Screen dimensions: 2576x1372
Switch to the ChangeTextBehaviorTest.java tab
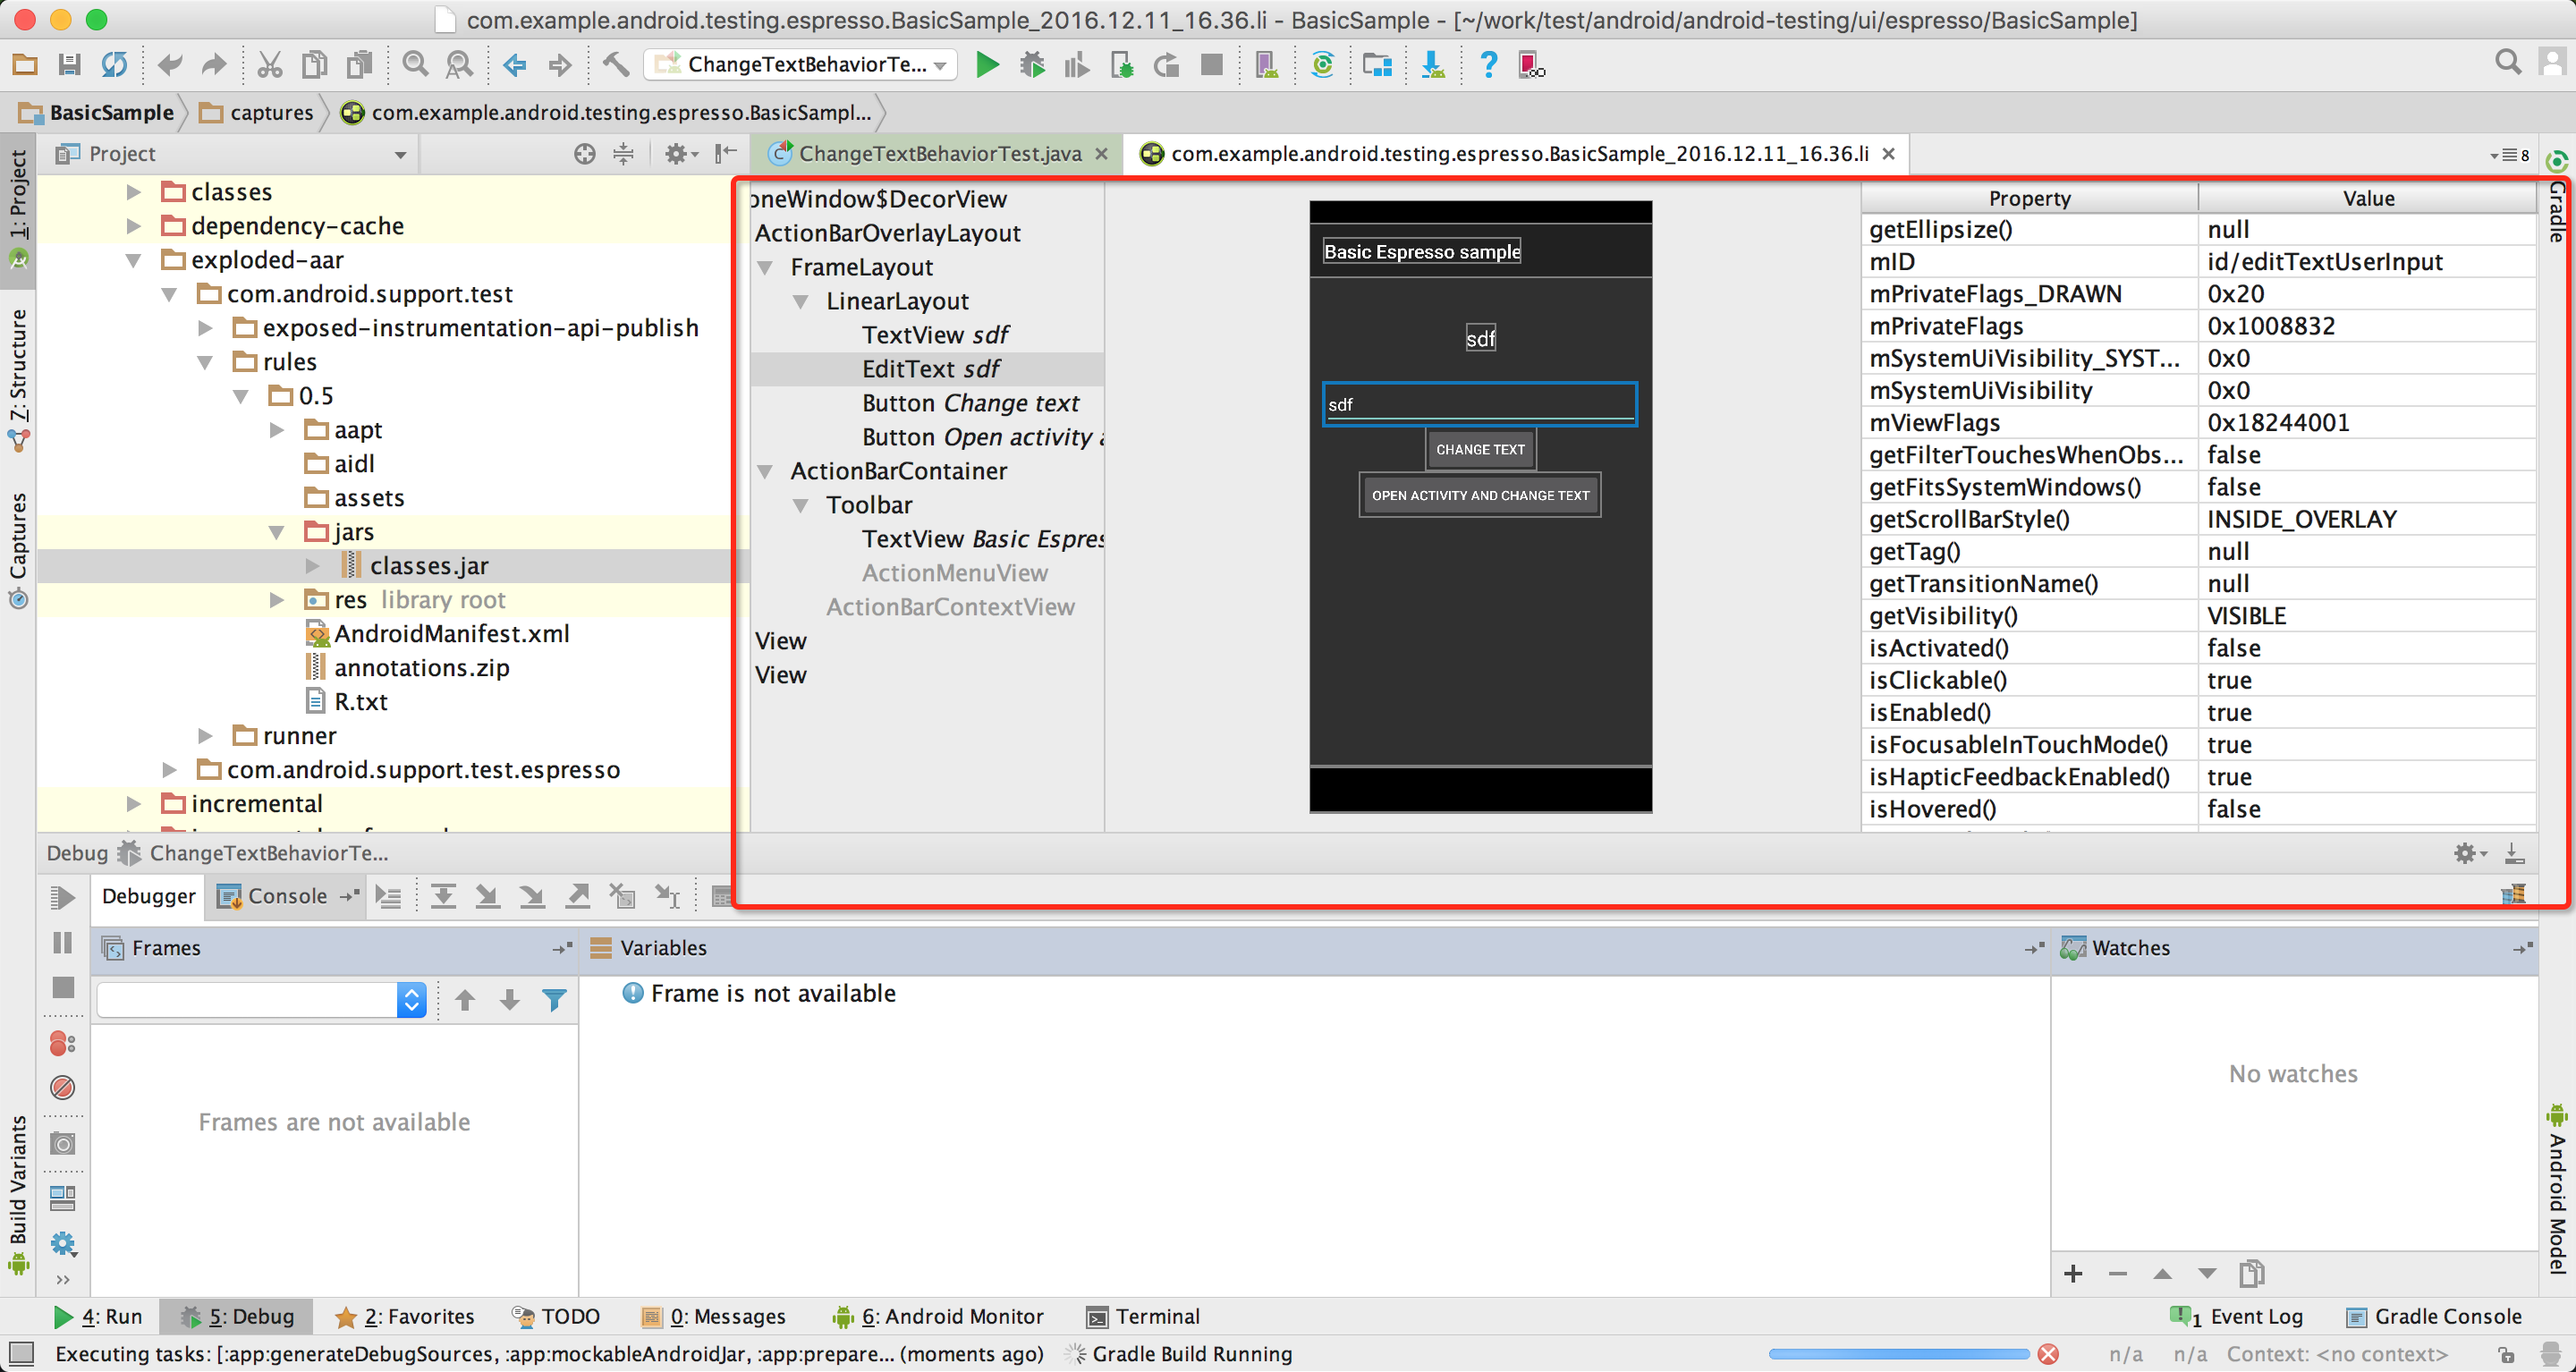[938, 154]
